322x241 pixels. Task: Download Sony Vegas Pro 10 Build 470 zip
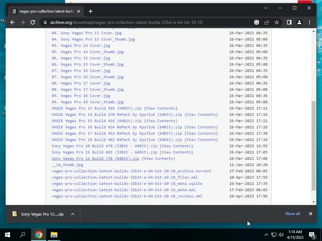[x=104, y=146]
